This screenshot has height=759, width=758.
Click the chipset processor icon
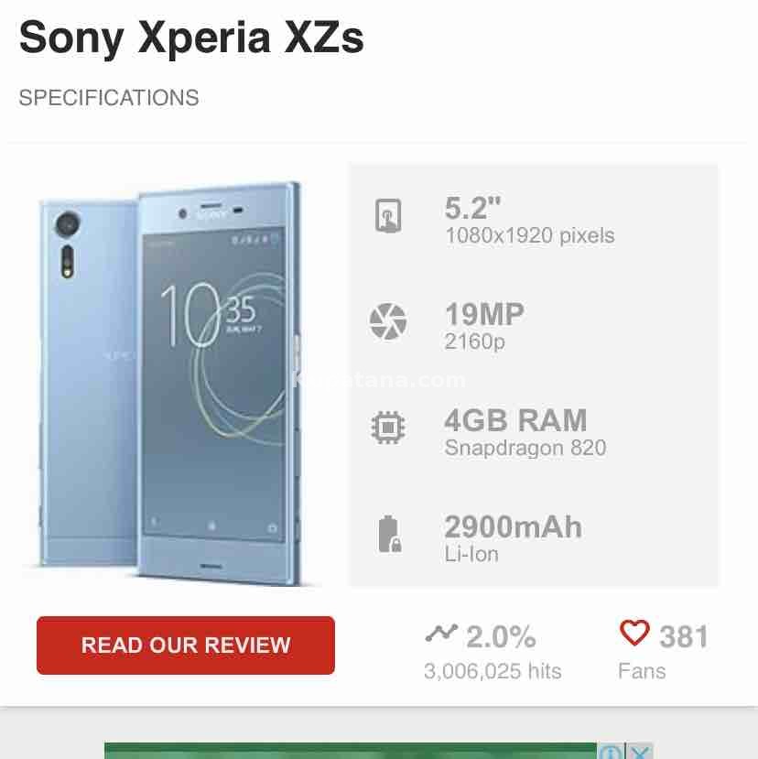tap(388, 428)
